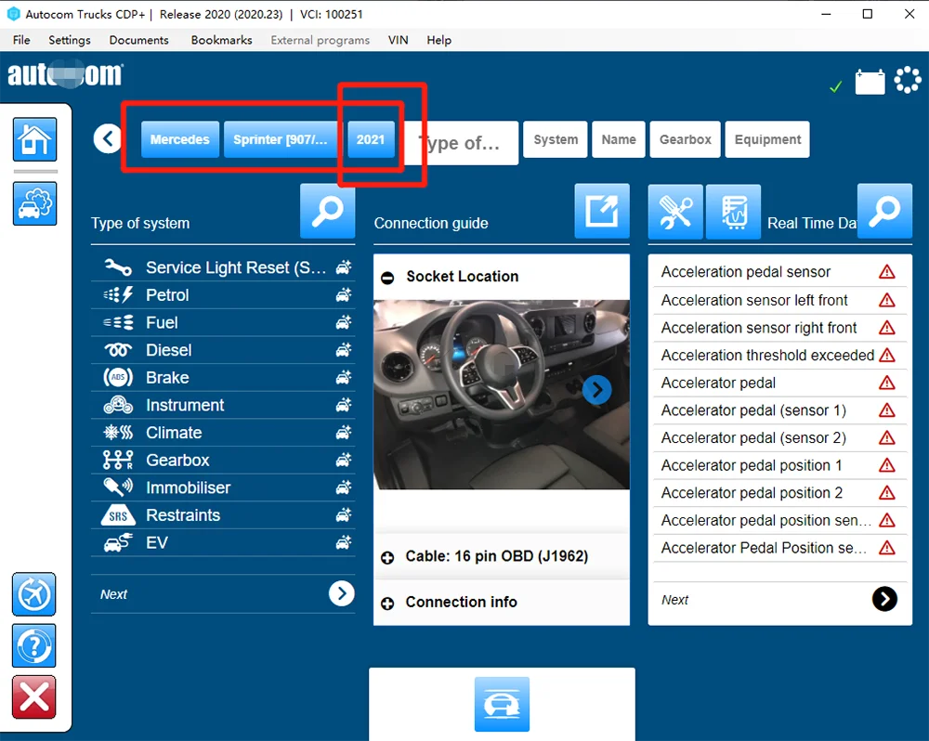Select Fuel system type

[x=223, y=323]
